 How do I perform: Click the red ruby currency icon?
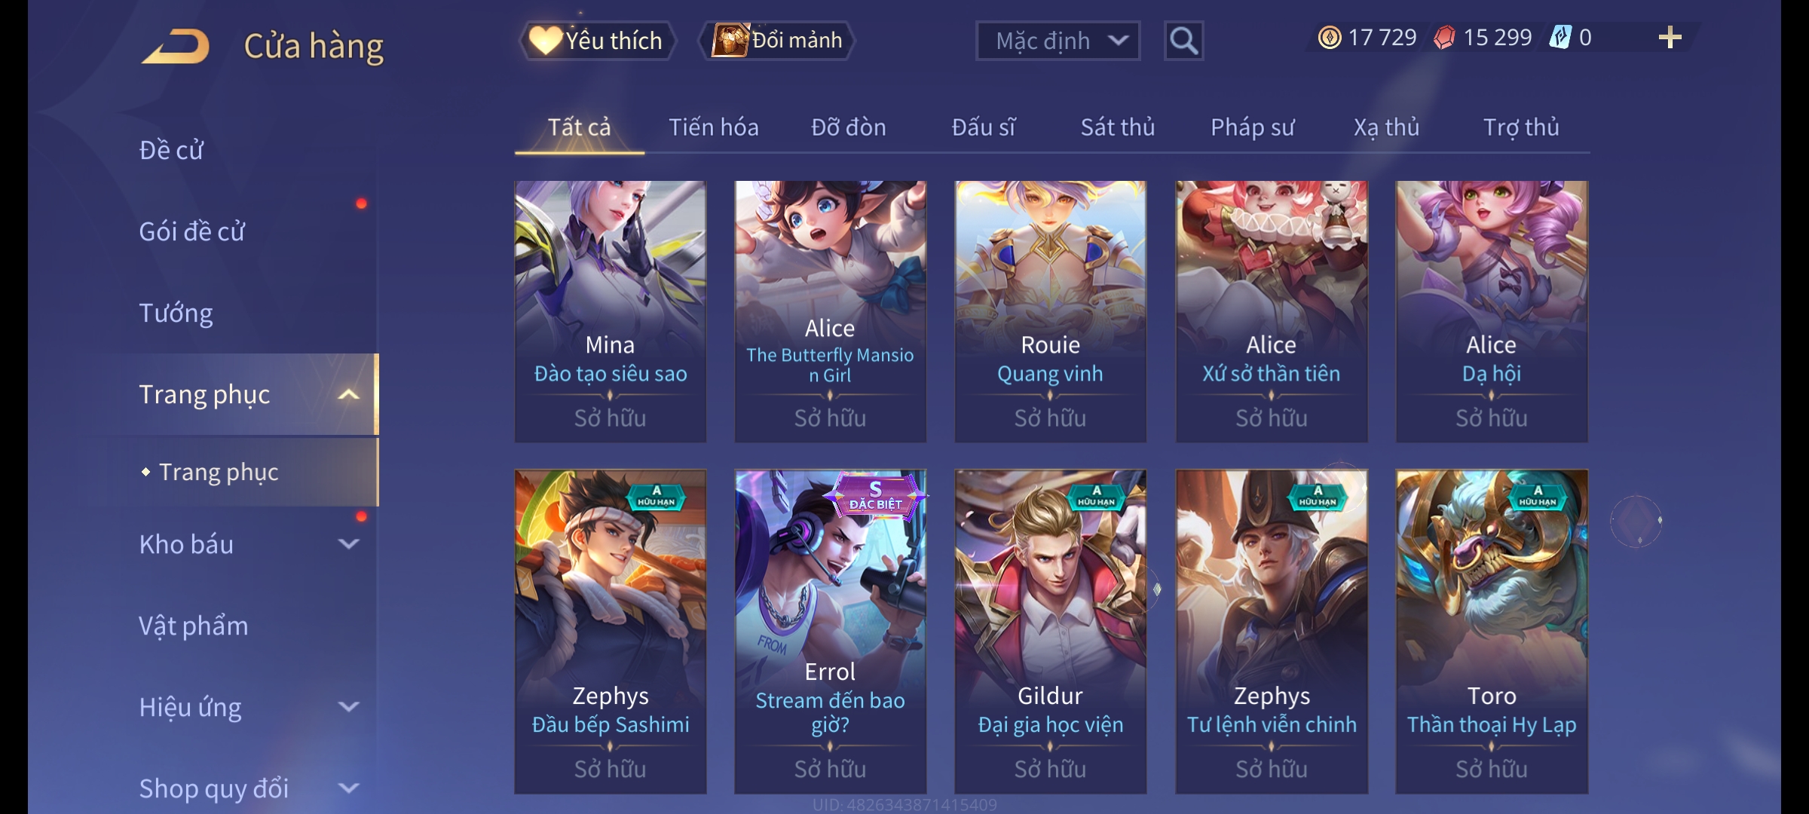tap(1444, 38)
